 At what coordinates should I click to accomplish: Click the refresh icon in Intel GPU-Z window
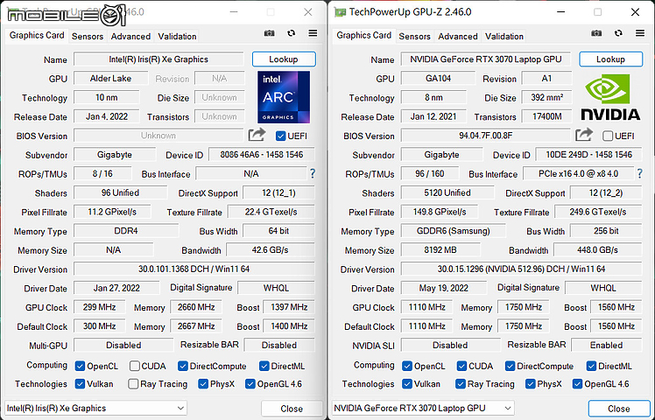291,33
